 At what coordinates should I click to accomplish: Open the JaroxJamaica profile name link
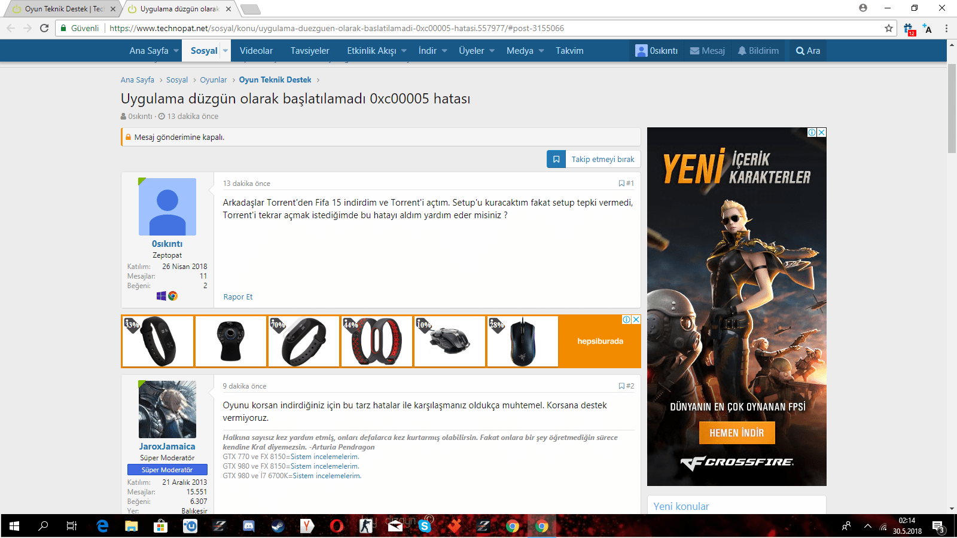point(167,447)
